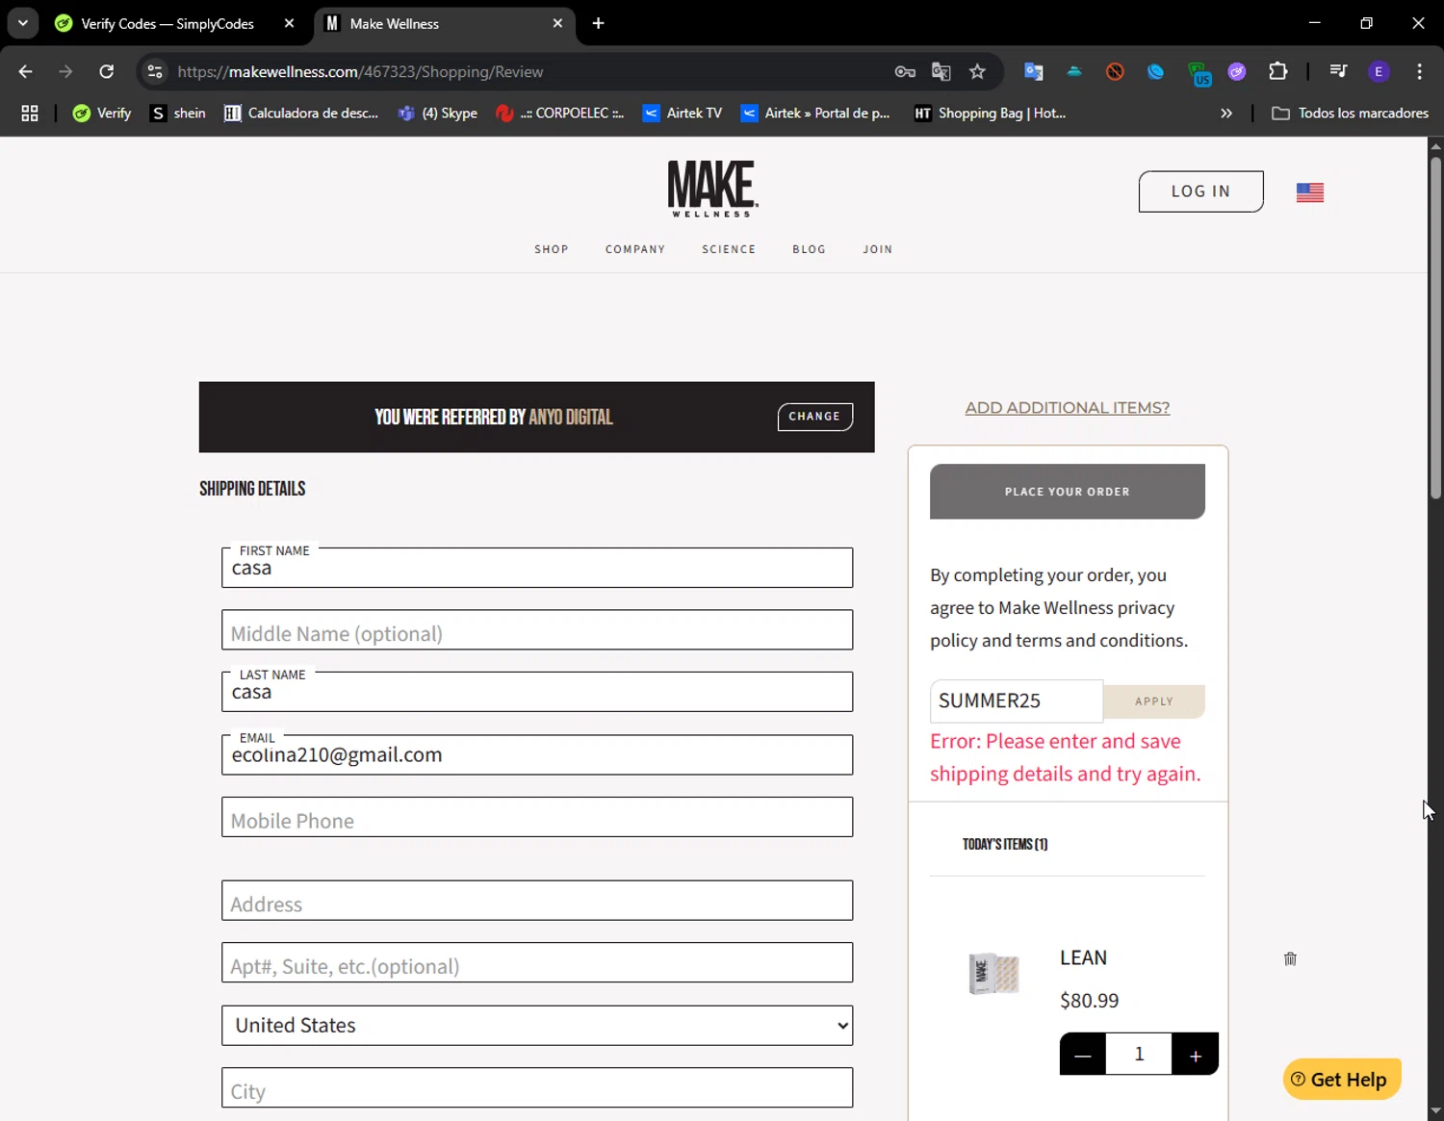Open the Google Translate extension icon

coord(1034,71)
